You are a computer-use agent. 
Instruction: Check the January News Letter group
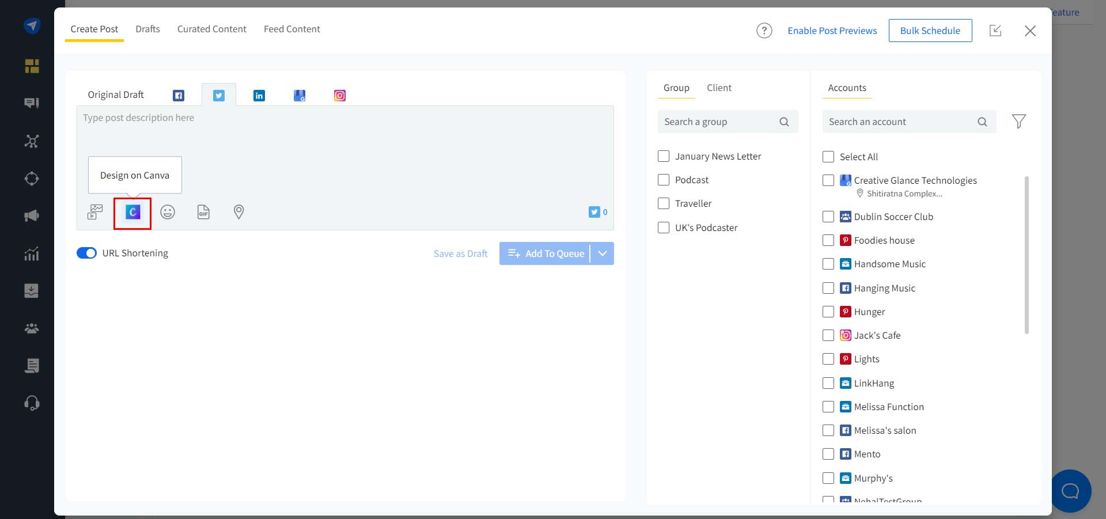(664, 156)
